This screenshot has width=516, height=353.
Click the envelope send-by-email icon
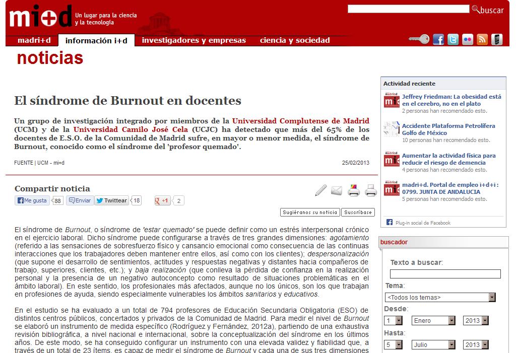pos(336,190)
